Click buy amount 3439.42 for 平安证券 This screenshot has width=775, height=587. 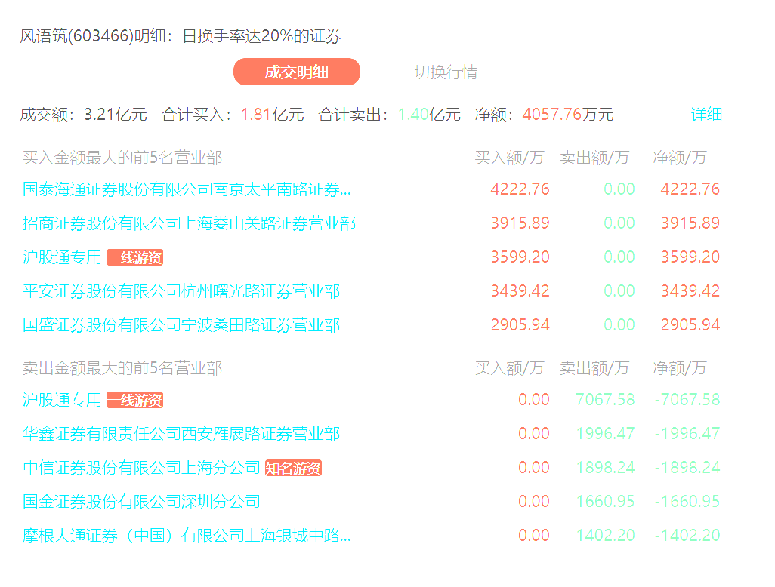(520, 291)
